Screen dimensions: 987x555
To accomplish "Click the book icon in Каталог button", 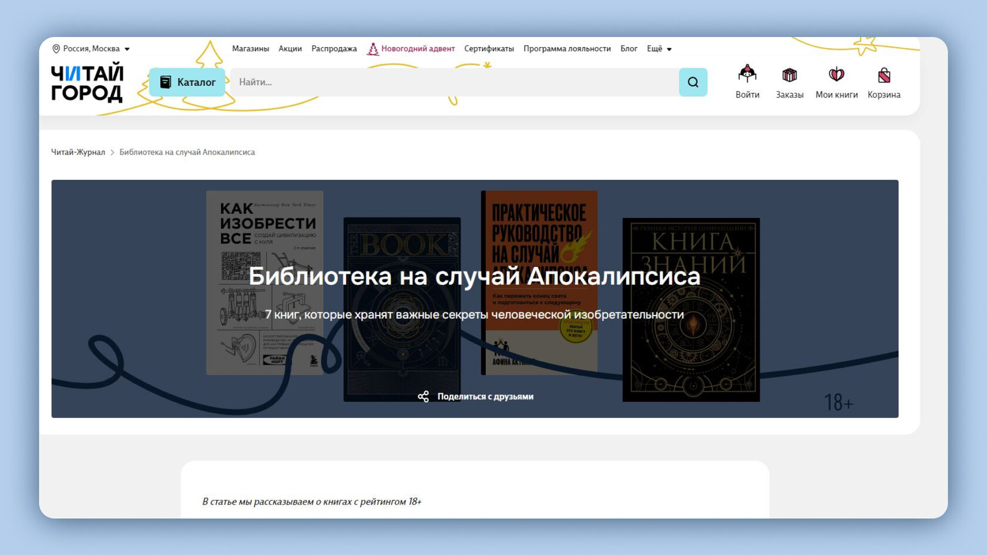I will click(166, 82).
